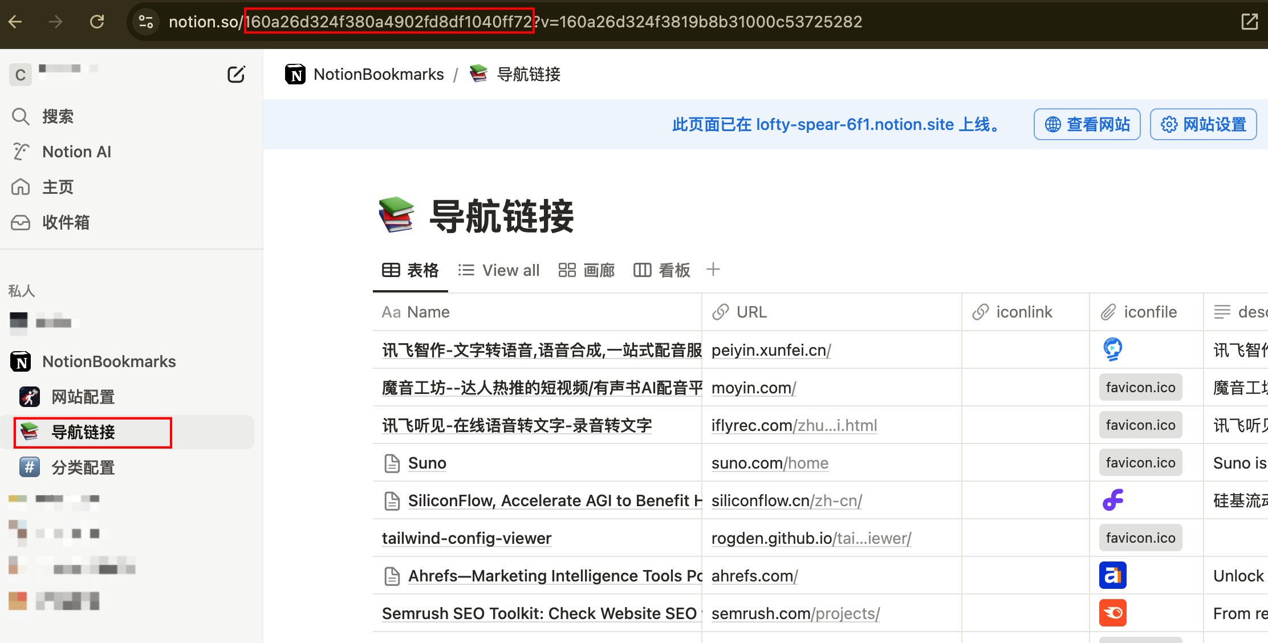Click the 分类配置 hashtag icon in sidebar

click(30, 467)
